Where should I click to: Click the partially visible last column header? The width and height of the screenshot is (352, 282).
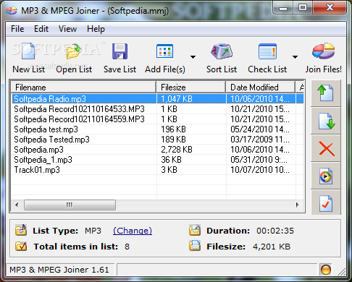click(x=300, y=87)
